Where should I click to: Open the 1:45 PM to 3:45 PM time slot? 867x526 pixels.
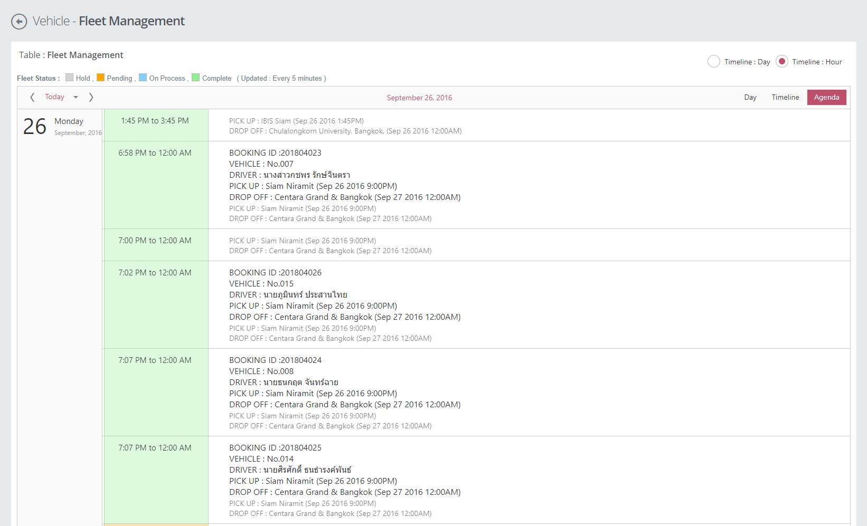coord(155,121)
